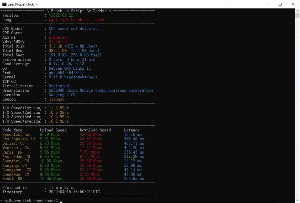This screenshot has height=203, width=300.
Task: Click Total Swap value 191.0 MB
Action: pyautogui.click(x=58, y=55)
